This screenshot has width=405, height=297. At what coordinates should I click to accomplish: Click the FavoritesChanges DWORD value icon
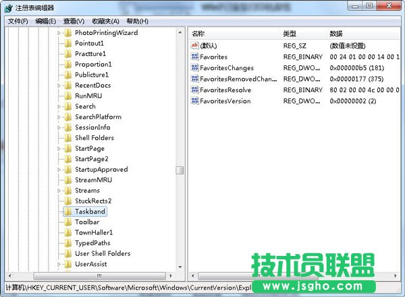[194, 69]
